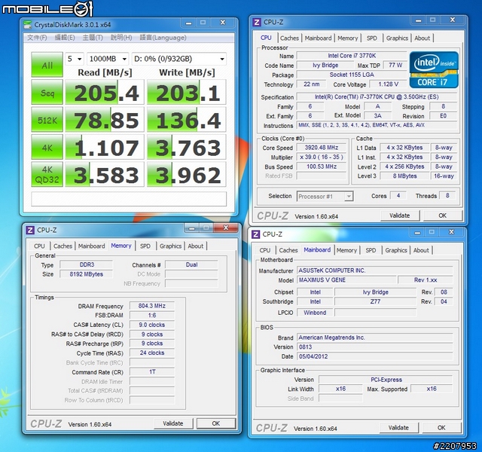Open the drive selection dropdown D: 0%

click(x=179, y=59)
